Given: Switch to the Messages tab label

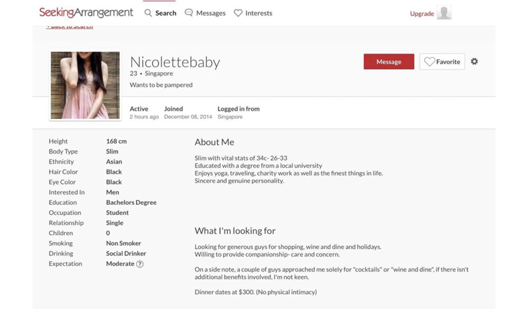Looking at the screenshot, I should (211, 13).
